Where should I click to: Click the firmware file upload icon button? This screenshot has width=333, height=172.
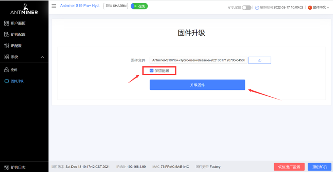[x=259, y=60]
